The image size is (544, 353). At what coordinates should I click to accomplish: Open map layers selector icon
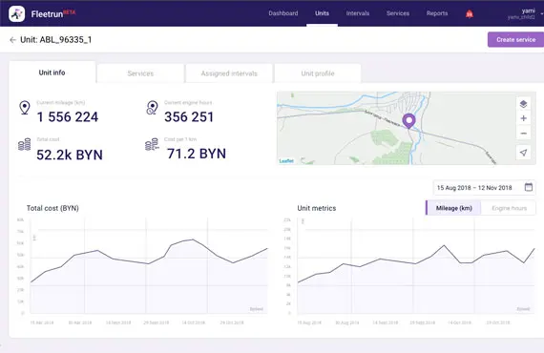click(523, 104)
